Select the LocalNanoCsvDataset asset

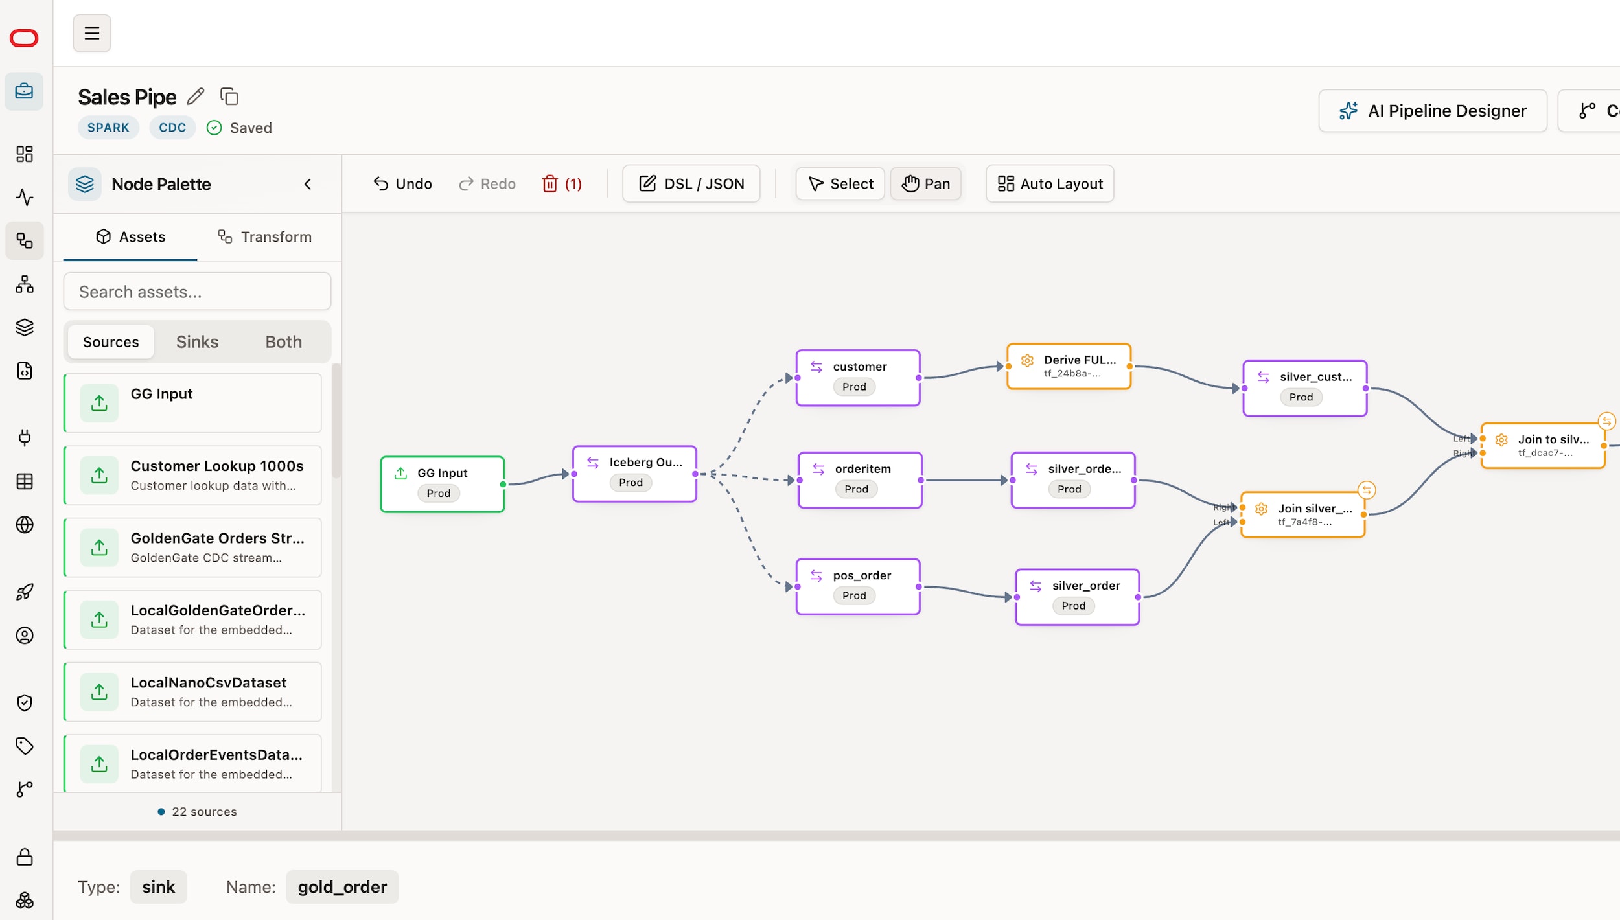click(x=192, y=692)
